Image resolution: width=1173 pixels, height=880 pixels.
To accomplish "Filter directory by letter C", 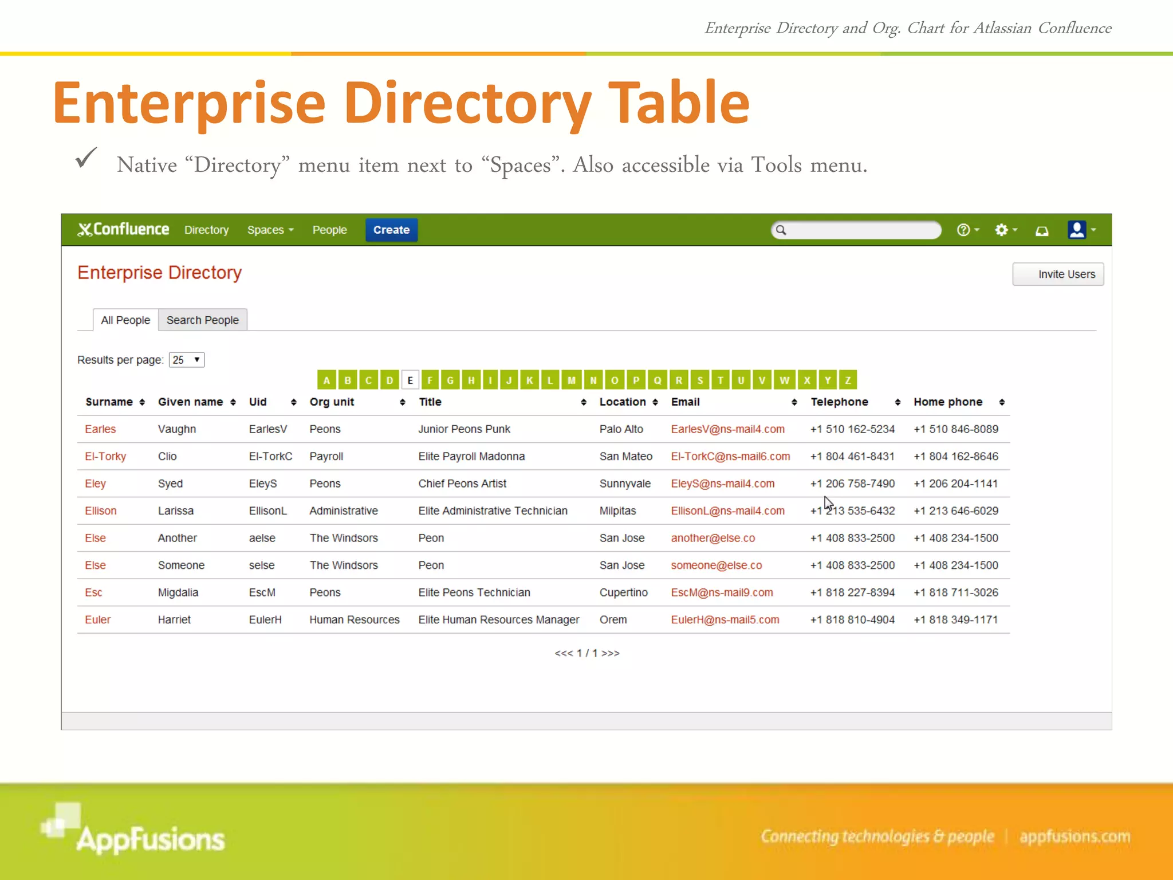I will point(368,380).
